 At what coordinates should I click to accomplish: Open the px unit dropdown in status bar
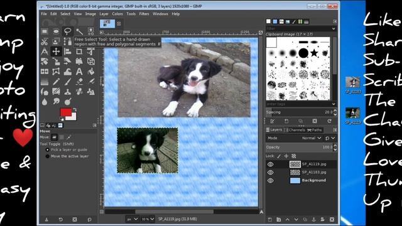click(x=133, y=219)
